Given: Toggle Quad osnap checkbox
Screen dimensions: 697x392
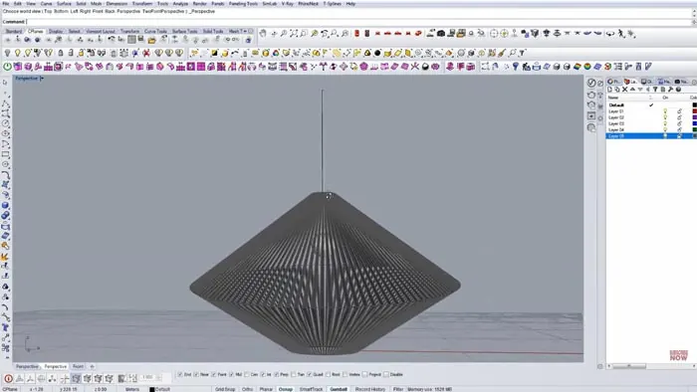Looking at the screenshot, I should coord(310,375).
